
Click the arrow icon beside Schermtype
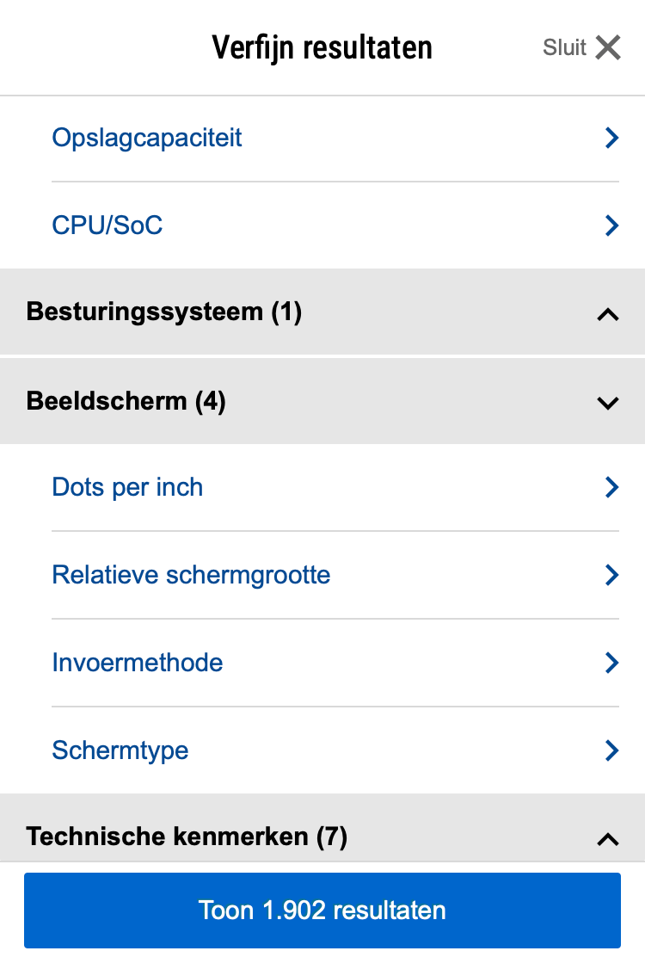click(611, 750)
